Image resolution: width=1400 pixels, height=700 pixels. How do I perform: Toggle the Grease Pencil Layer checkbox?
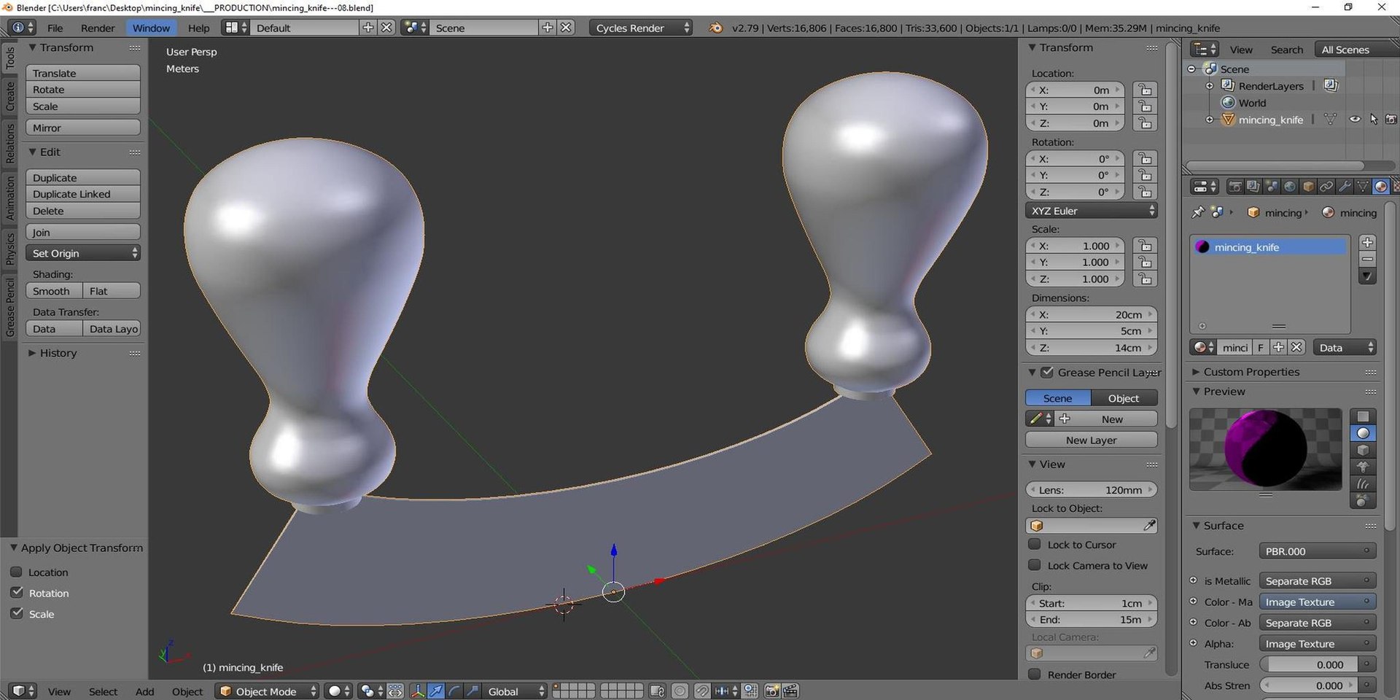coord(1047,372)
